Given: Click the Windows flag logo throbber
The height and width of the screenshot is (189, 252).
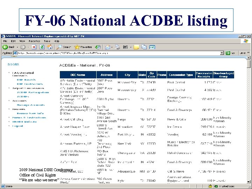Looking at the screenshot, I should [246, 41].
